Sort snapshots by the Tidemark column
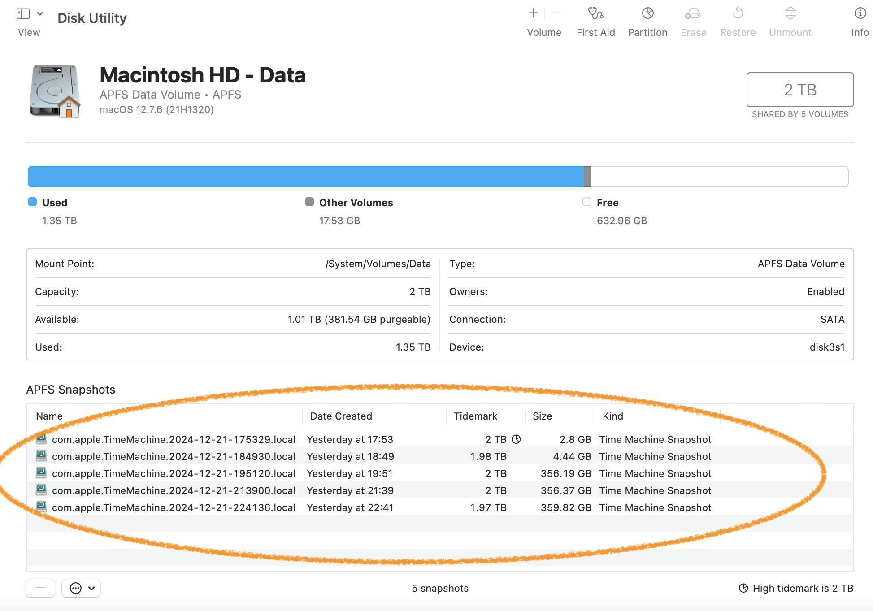 pos(475,416)
